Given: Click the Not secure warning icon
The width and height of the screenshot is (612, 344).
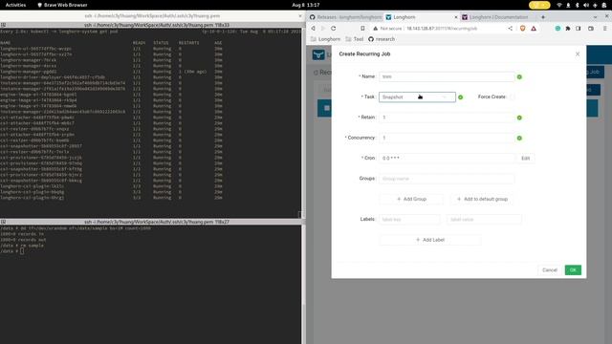Looking at the screenshot, I should coord(376,29).
